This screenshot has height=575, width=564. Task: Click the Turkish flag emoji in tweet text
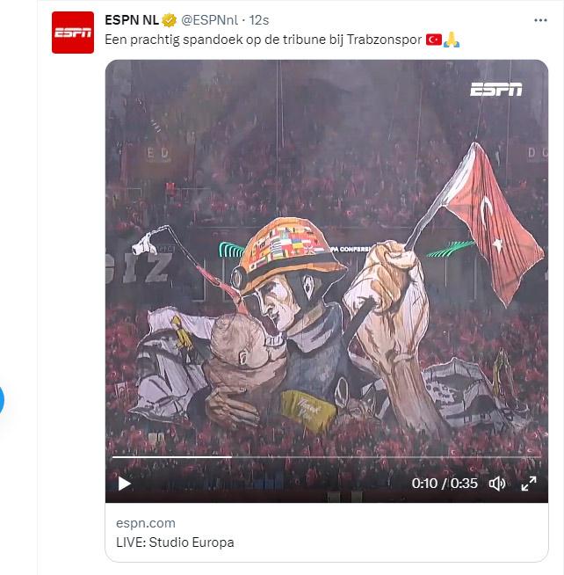pyautogui.click(x=433, y=40)
